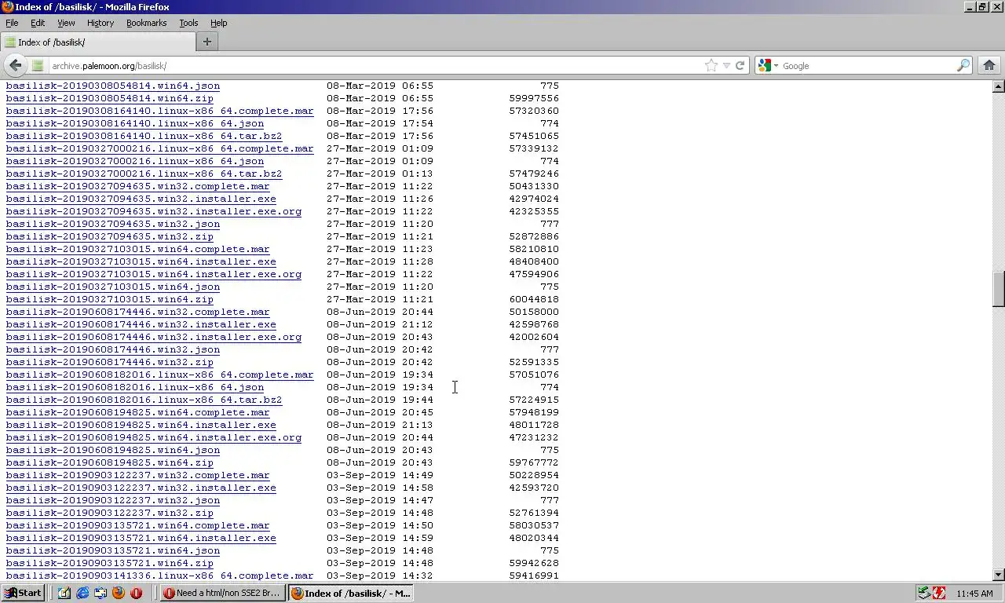This screenshot has height=603, width=1005.
Task: Download basilisk-20190903122237.win32.complete.mar
Action: [x=138, y=475]
